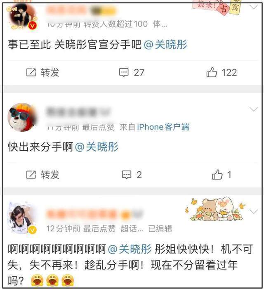Click yellow verified badge on third avatar
The image size is (264, 289).
click(x=32, y=230)
